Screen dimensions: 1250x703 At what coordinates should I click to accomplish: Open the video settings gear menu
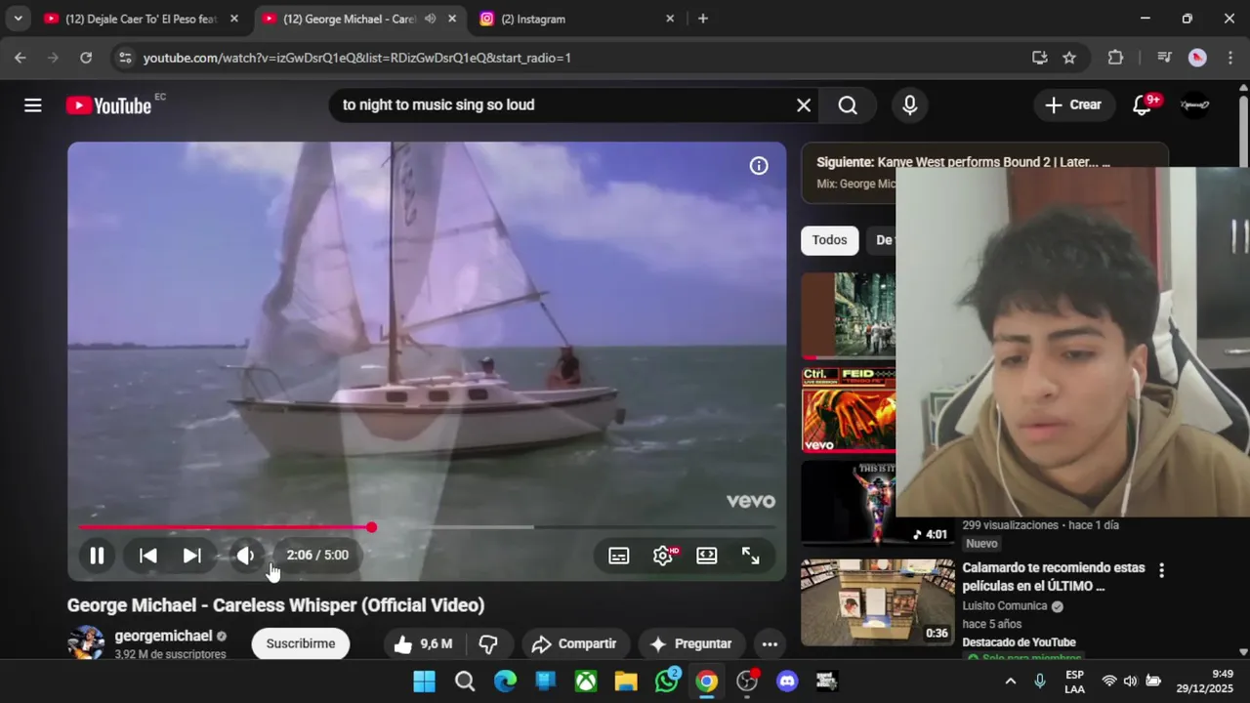[663, 556]
